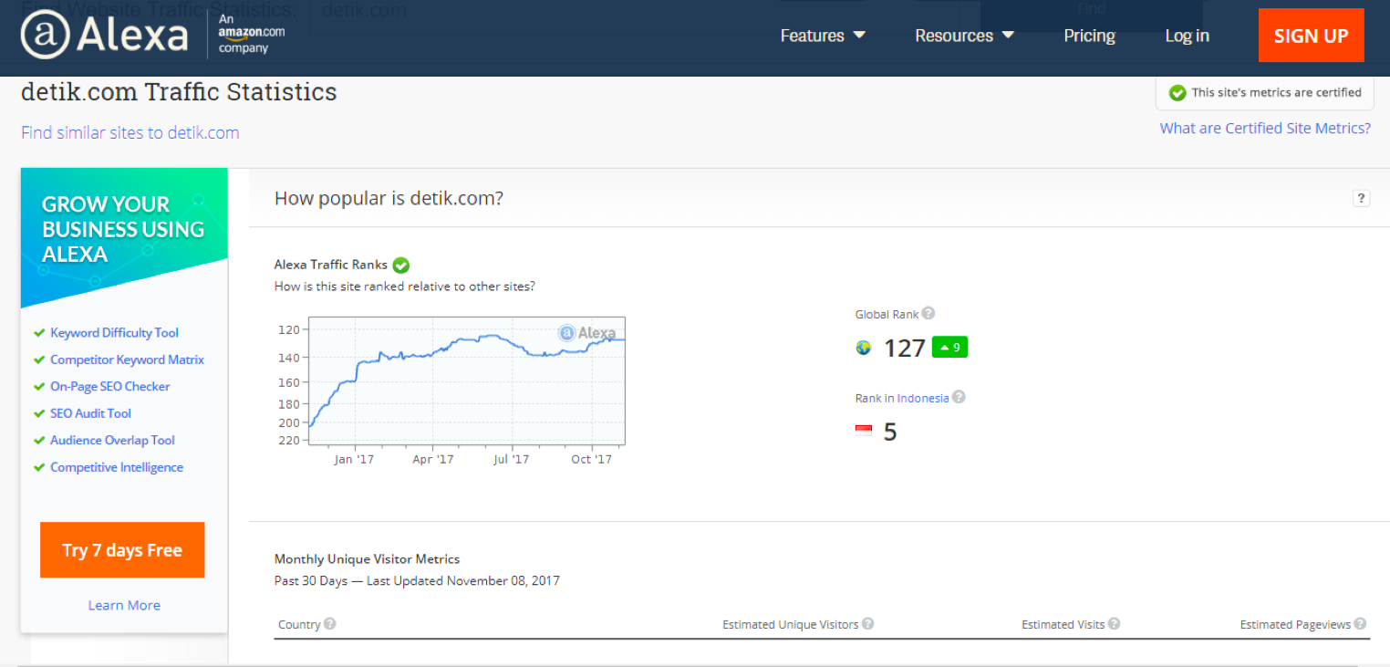Open SEO Audit Tool link
1390x667 pixels.
pos(90,413)
